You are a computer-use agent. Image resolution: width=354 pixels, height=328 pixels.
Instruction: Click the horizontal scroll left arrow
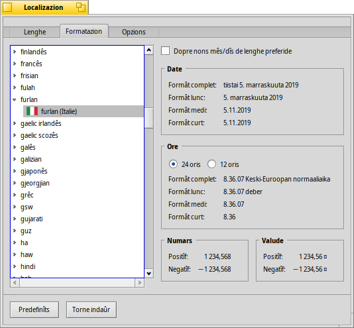click(x=15, y=283)
